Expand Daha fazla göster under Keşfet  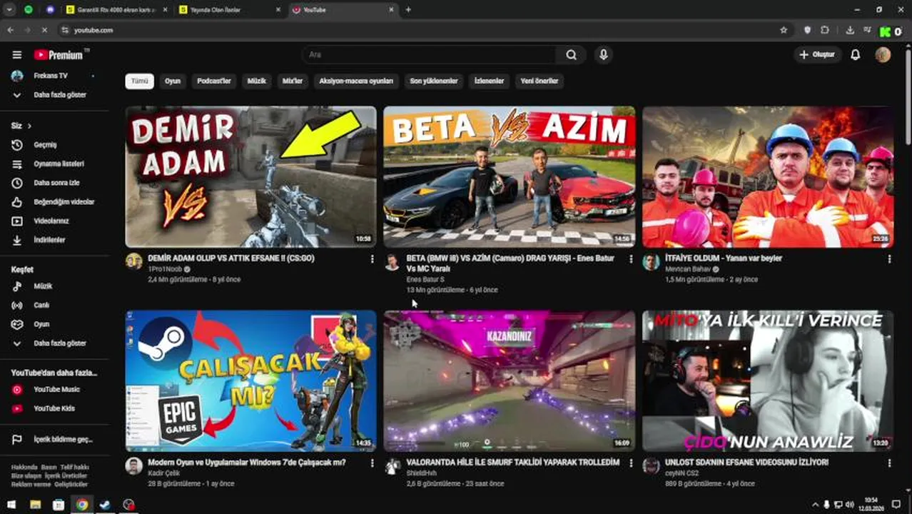[54, 343]
